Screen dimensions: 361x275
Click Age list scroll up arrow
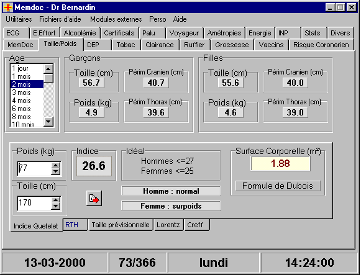click(48, 69)
